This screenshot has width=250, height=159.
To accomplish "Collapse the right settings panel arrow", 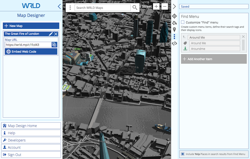I will tap(174, 6).
